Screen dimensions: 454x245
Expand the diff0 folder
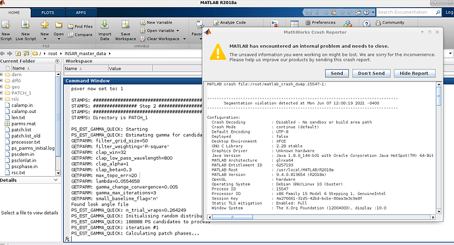click(1, 81)
